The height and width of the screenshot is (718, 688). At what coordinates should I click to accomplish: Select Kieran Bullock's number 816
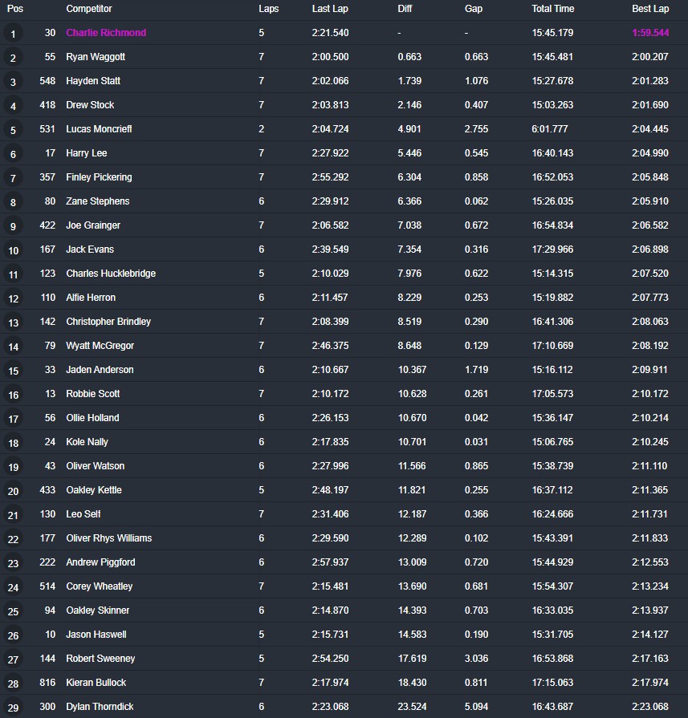pos(47,682)
